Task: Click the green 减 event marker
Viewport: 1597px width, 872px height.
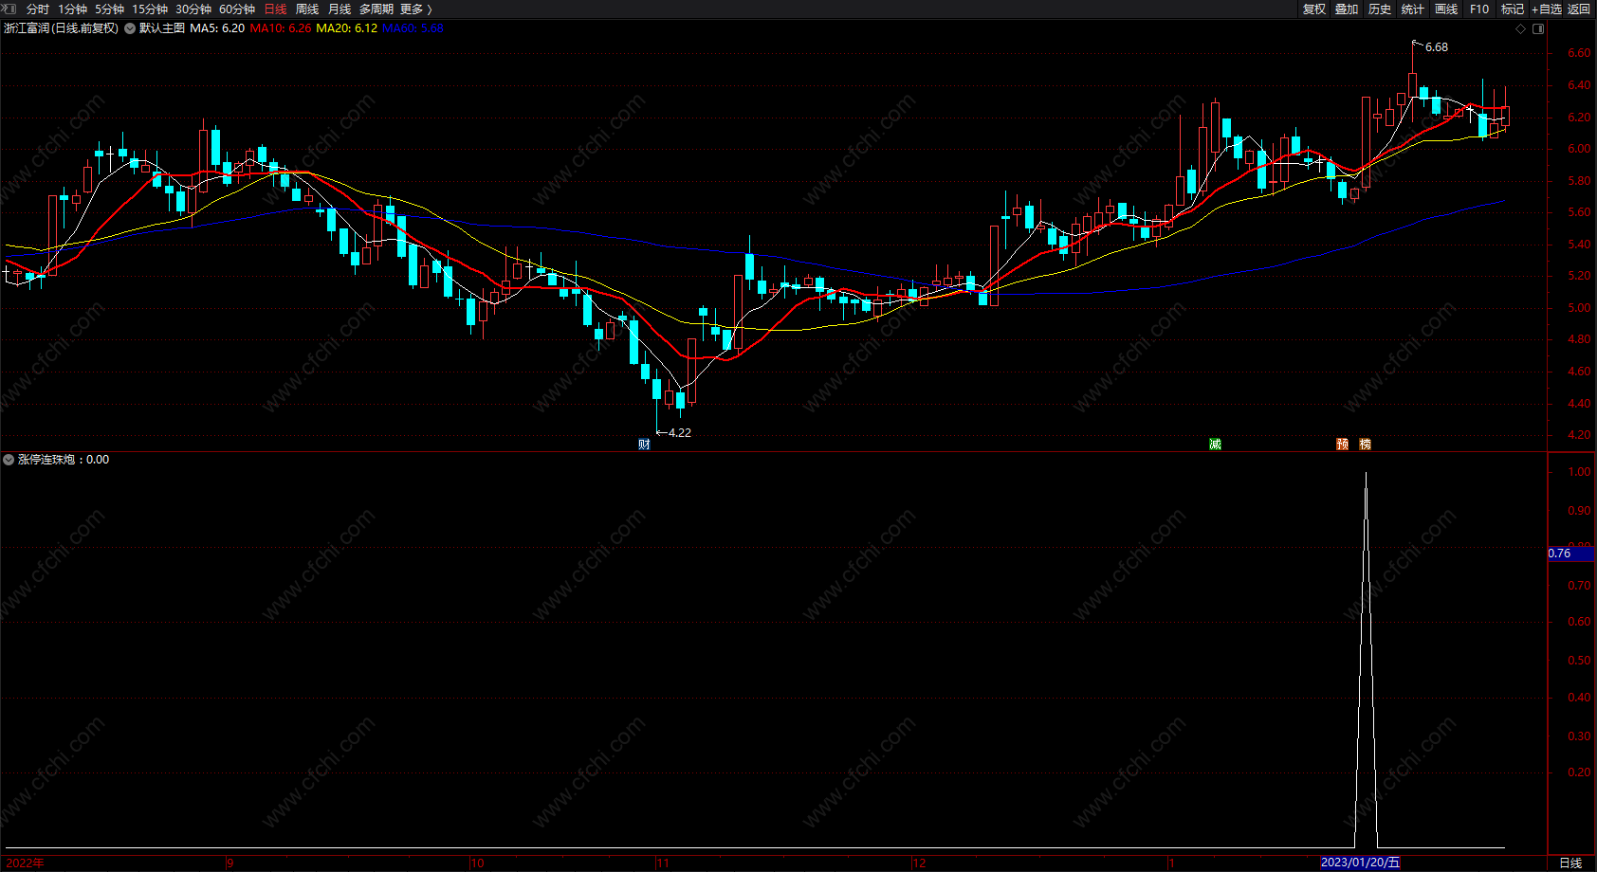Action: (1215, 445)
